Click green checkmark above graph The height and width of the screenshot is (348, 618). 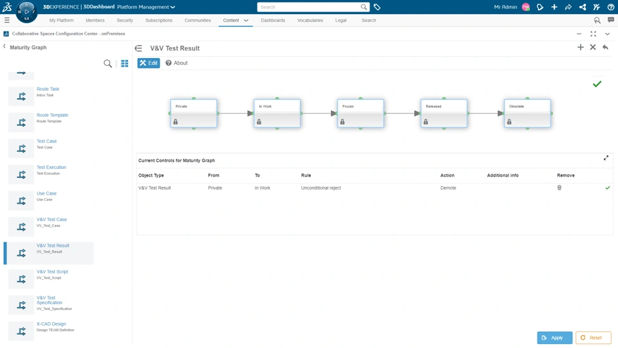597,84
